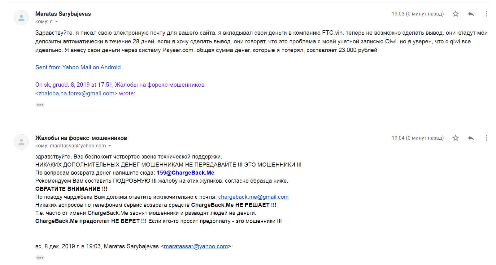Click Maratas Sarybajevas's profile avatar
The width and height of the screenshot is (496, 265).
(21, 18)
